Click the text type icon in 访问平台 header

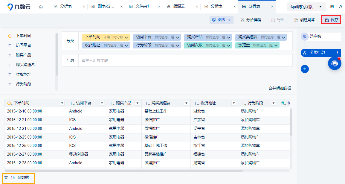[x=71, y=103]
